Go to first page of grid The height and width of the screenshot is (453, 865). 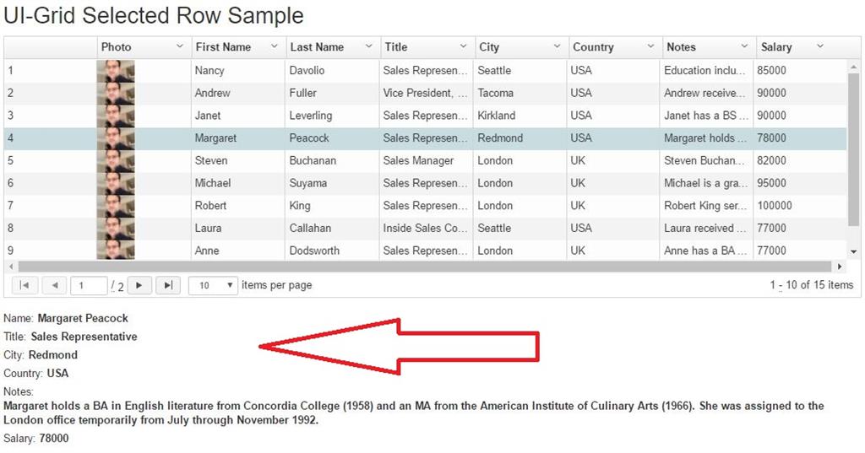tap(24, 286)
